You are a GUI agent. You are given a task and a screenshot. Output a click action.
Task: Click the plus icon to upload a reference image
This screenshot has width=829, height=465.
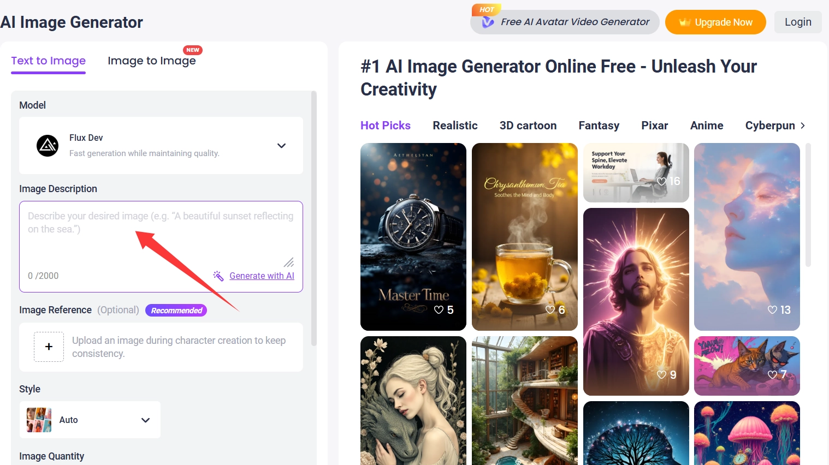[x=49, y=347]
